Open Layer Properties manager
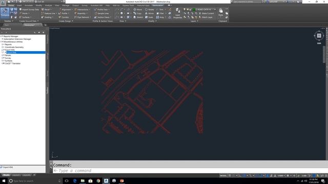This screenshot has width=328, height=184. pos(178,13)
